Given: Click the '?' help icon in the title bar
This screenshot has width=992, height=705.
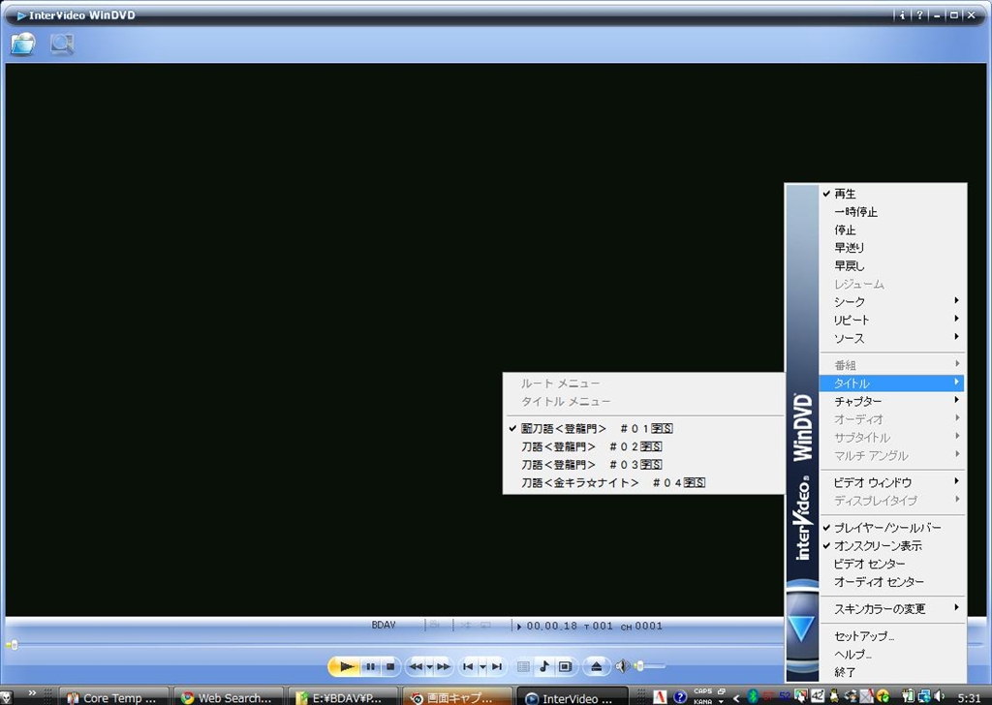Looking at the screenshot, I should point(919,15).
